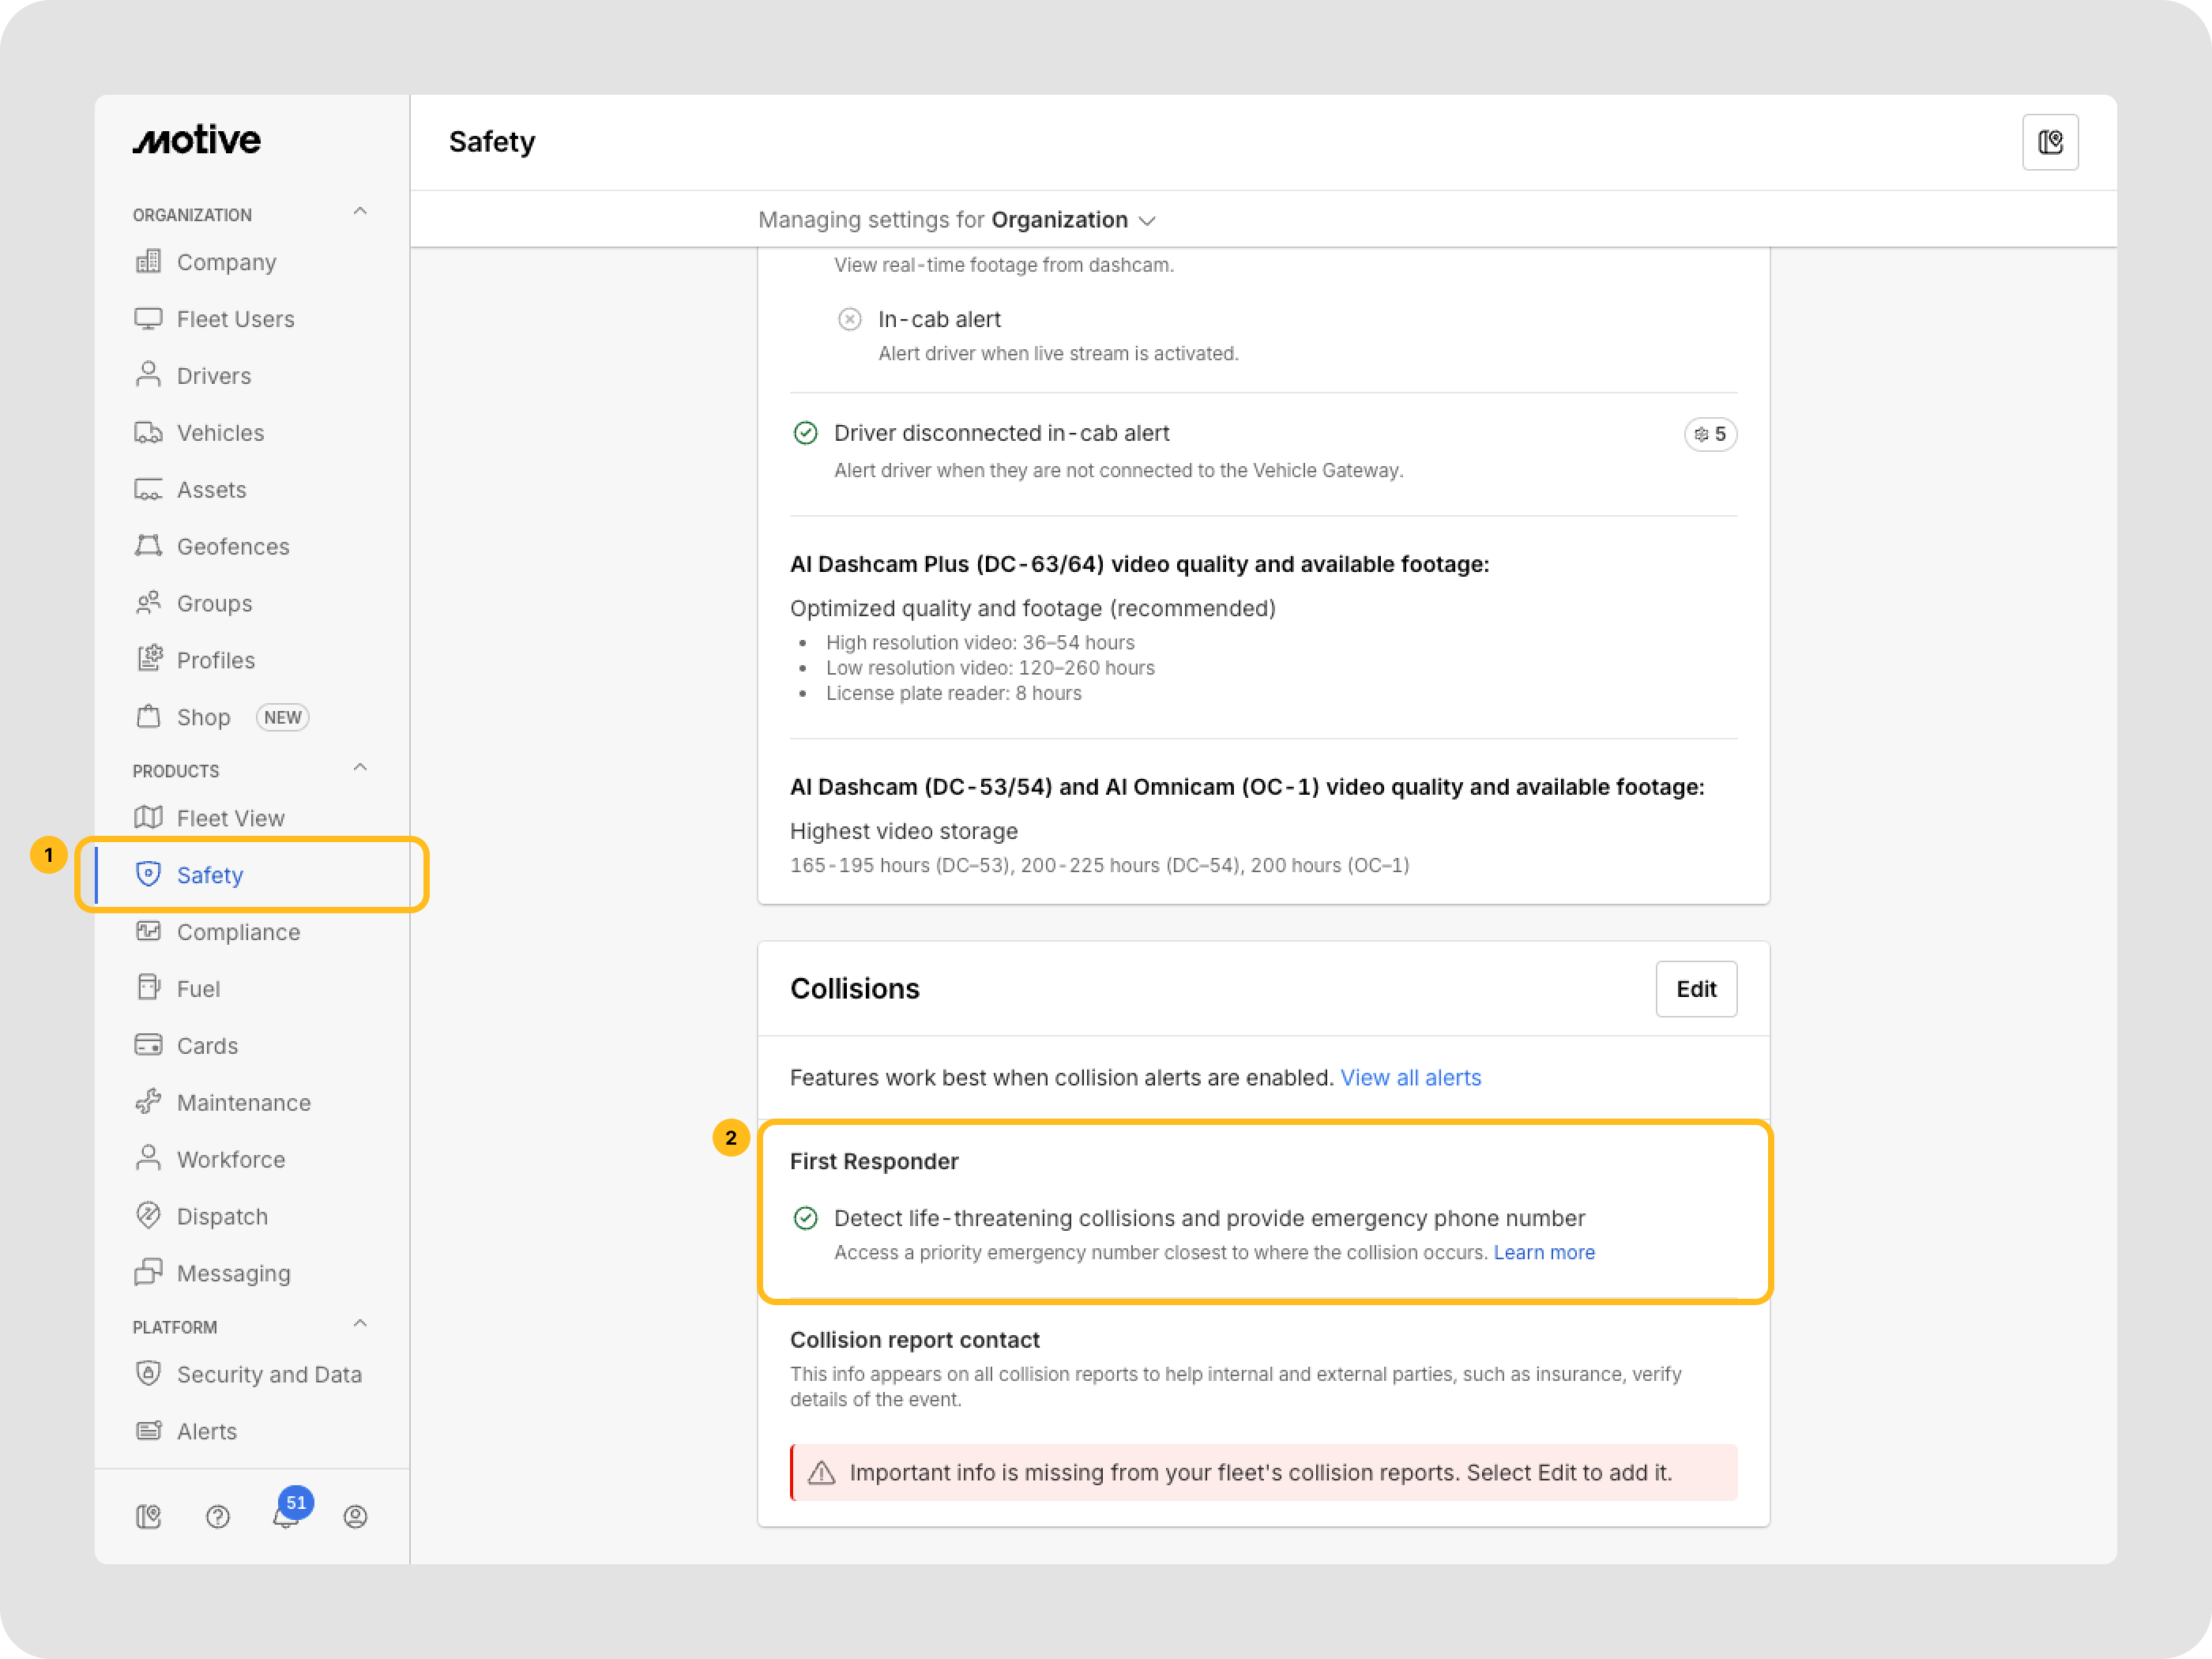
Task: Open the user profile icon in footer
Action: pyautogui.click(x=355, y=1517)
